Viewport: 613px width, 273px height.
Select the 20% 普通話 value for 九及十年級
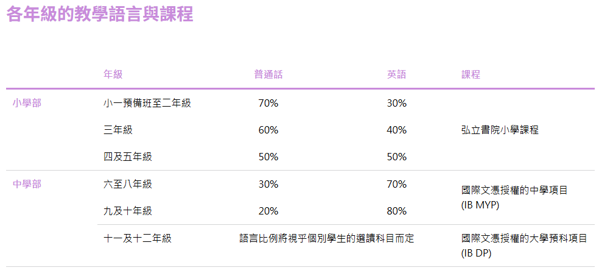click(x=268, y=211)
